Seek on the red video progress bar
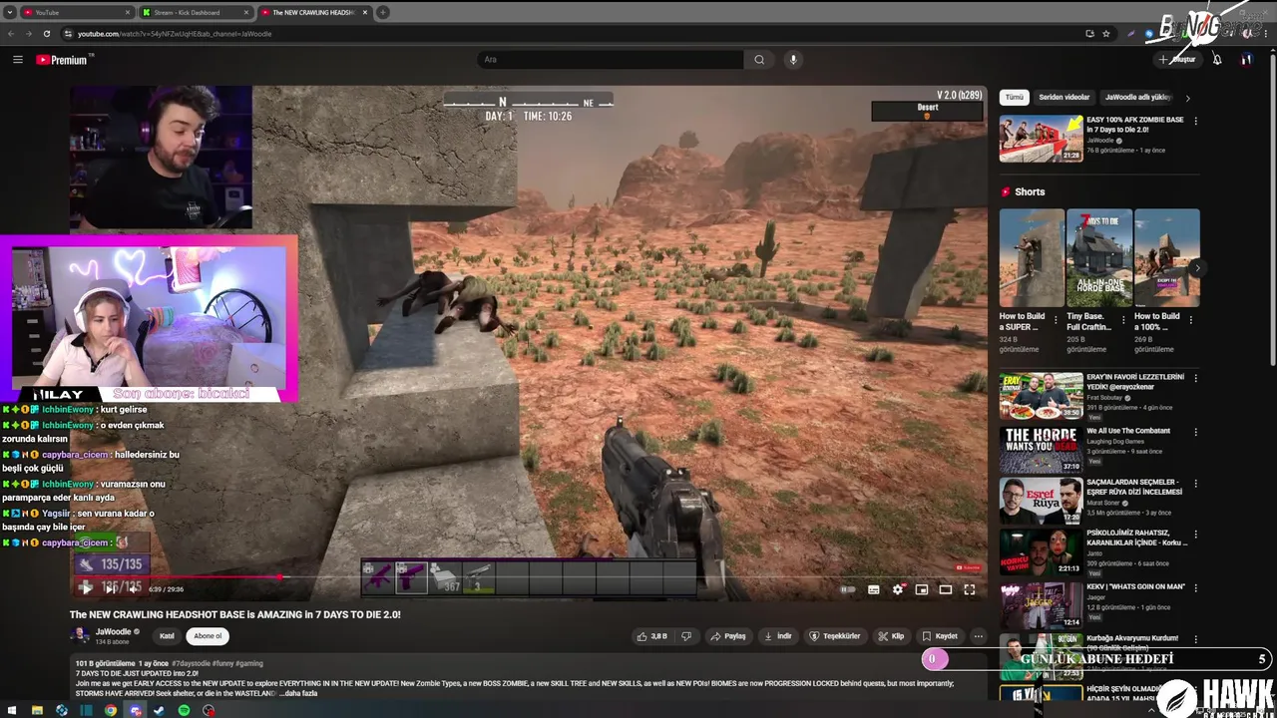This screenshot has width=1277, height=718. [529, 576]
